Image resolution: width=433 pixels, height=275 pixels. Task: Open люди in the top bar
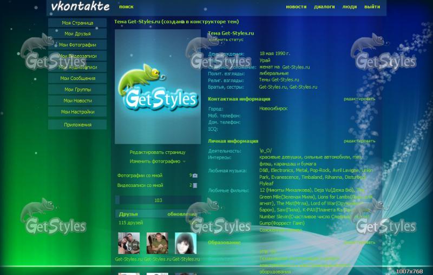tap(349, 6)
